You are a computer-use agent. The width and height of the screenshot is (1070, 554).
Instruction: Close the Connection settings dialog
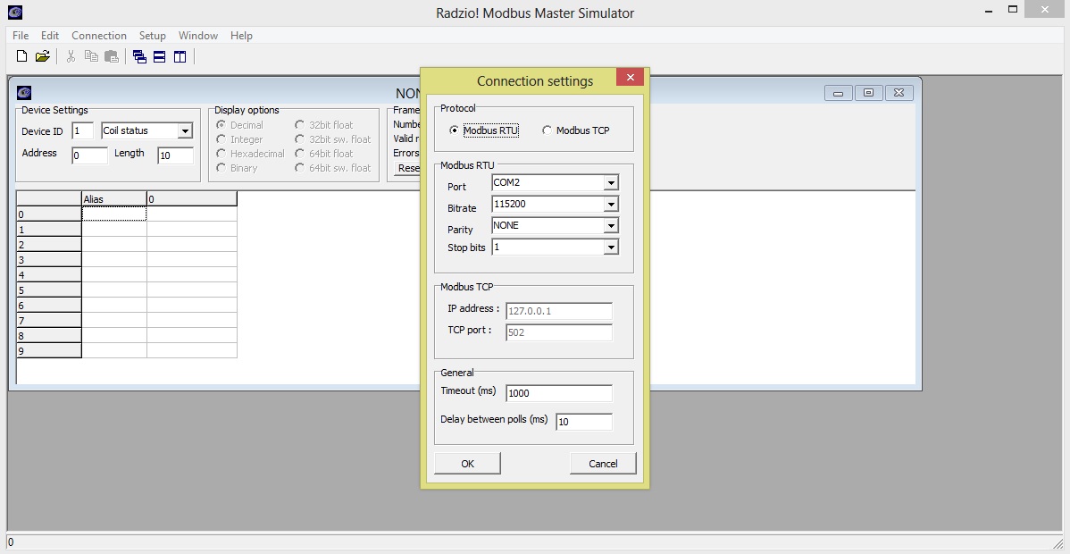tap(630, 77)
